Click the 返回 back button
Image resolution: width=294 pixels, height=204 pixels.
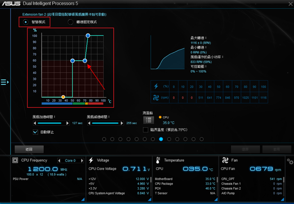[x=29, y=149]
